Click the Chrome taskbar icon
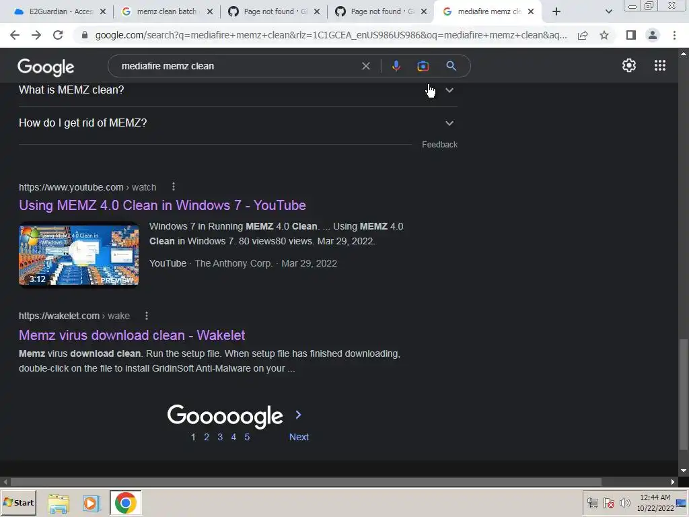689x517 pixels. [126, 503]
